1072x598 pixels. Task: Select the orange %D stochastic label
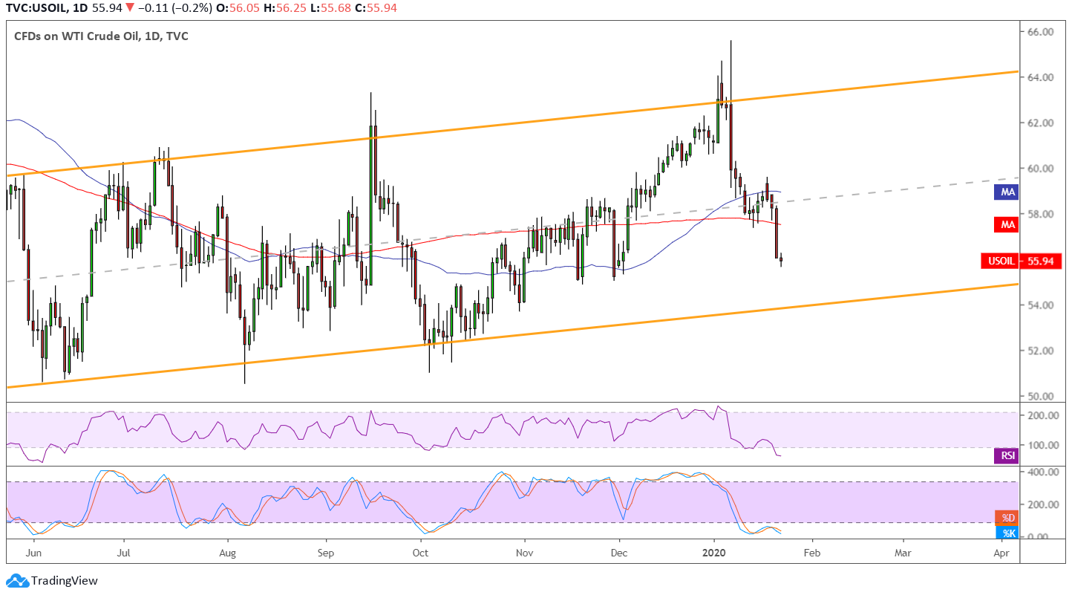(x=1007, y=518)
